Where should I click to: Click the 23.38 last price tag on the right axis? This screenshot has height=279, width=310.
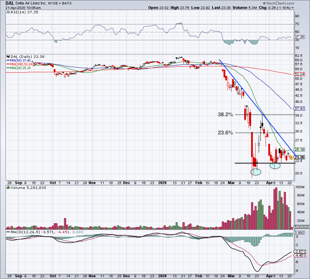tap(299, 157)
